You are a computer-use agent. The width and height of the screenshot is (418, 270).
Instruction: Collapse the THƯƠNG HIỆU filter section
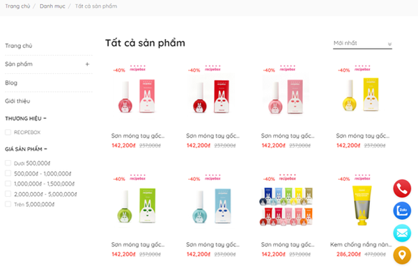coord(45,118)
